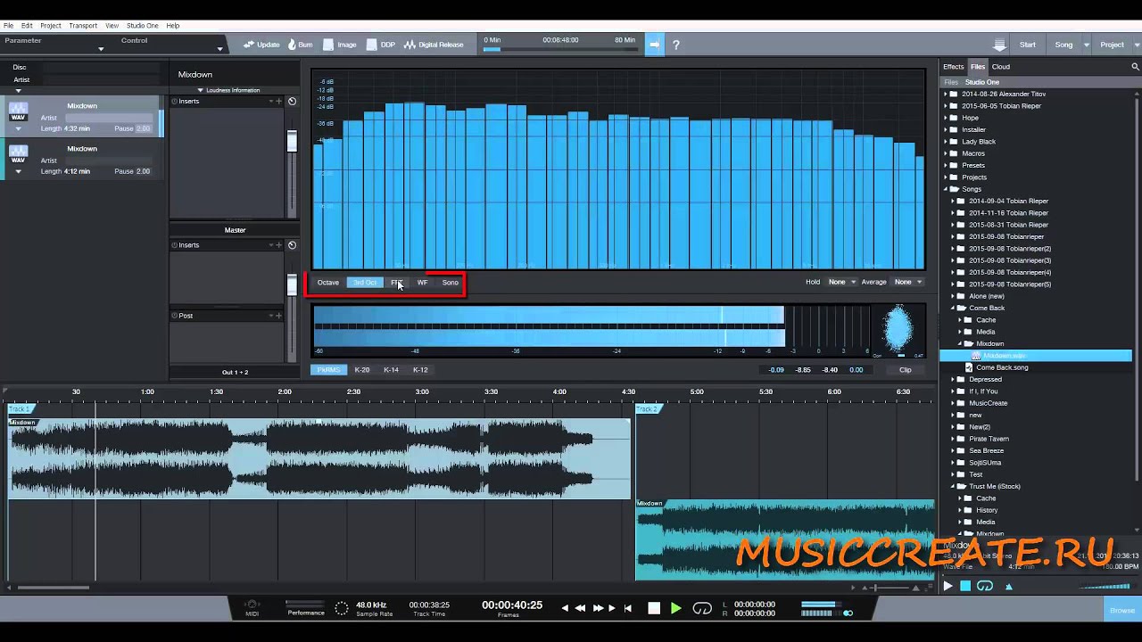Add effect with plus in Post section
Image resolution: width=1142 pixels, height=642 pixels.
click(x=278, y=316)
